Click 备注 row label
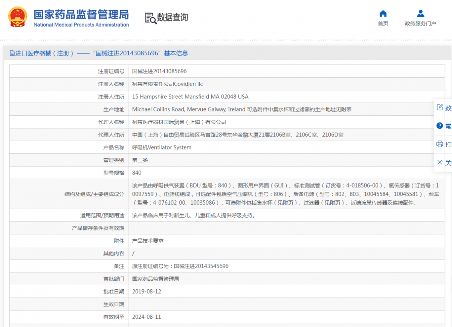The width and height of the screenshot is (452, 327). pos(119,266)
